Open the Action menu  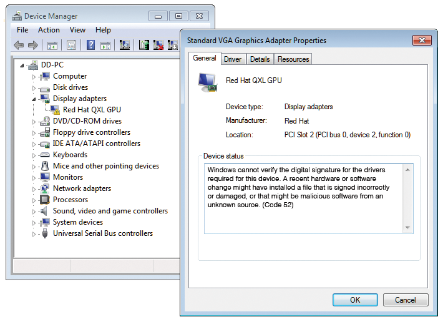pyautogui.click(x=49, y=30)
